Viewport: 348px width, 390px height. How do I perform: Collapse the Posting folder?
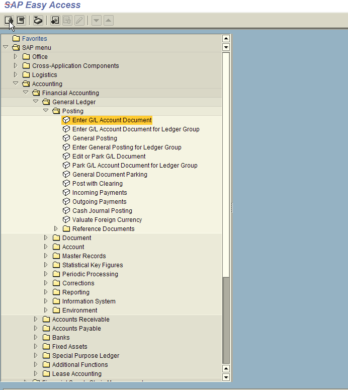pyautogui.click(x=46, y=110)
